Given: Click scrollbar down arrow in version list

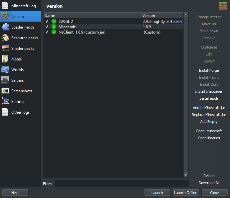Looking at the screenshot, I should tap(186, 175).
